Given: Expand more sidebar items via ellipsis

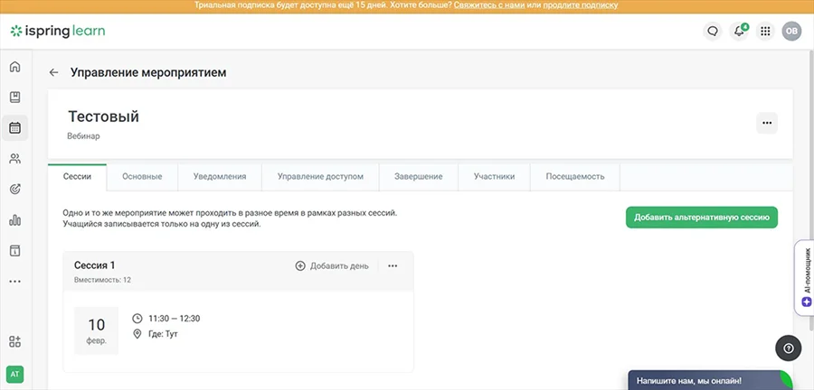Looking at the screenshot, I should click(x=15, y=282).
